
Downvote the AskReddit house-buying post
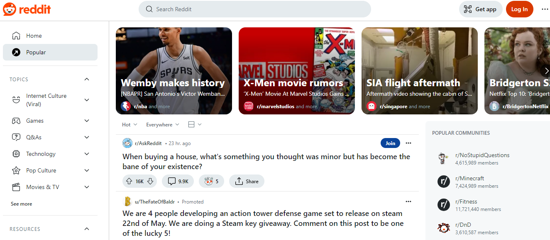pos(150,181)
